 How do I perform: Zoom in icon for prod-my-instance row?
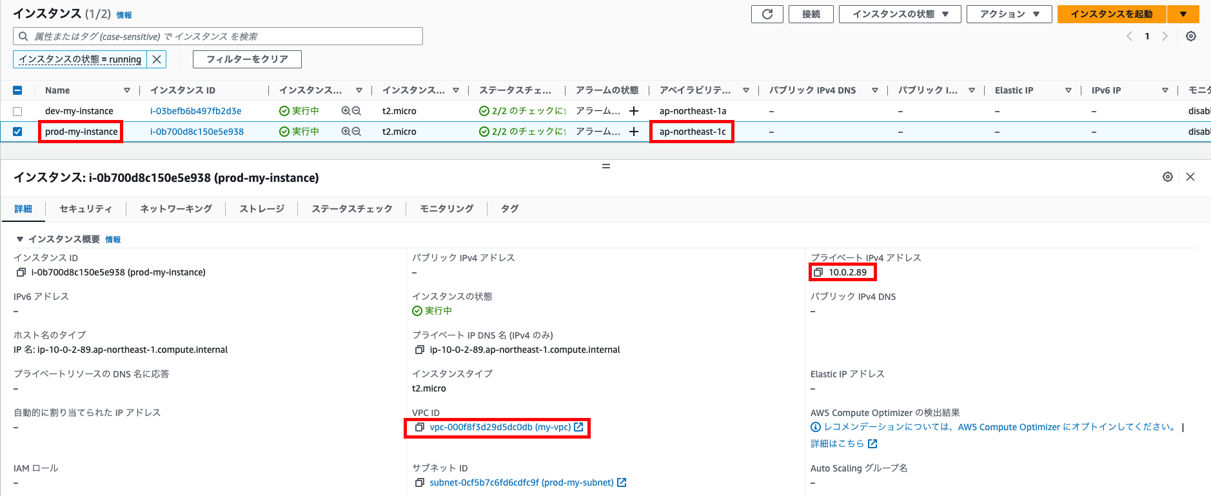coord(346,132)
